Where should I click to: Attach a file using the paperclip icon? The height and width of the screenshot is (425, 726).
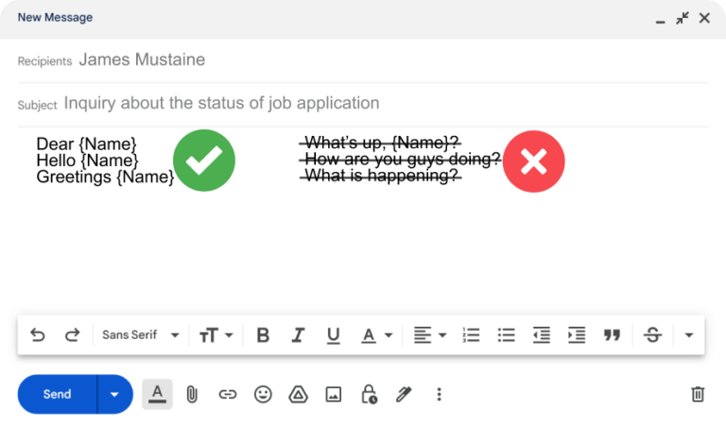click(192, 395)
